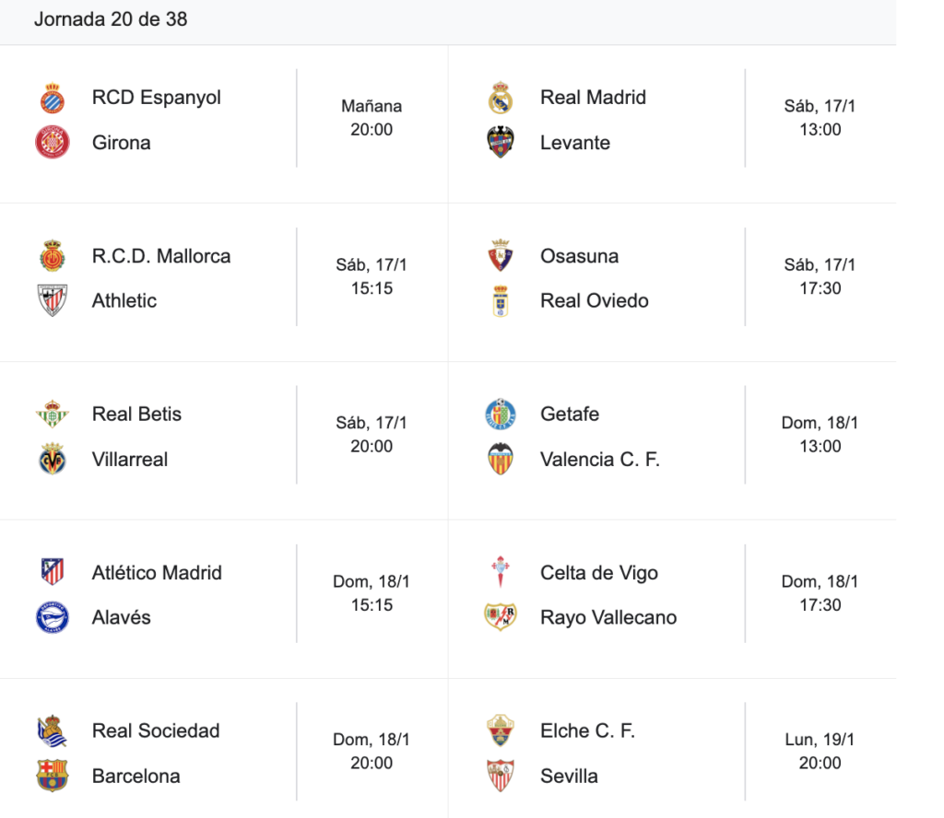
Task: Click the Sevilla club crest
Action: 501,776
